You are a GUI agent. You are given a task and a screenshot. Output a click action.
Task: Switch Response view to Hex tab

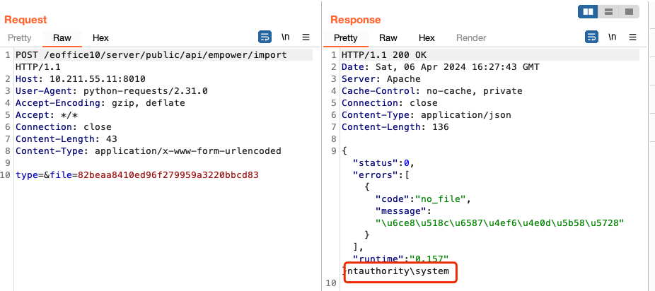coord(427,38)
